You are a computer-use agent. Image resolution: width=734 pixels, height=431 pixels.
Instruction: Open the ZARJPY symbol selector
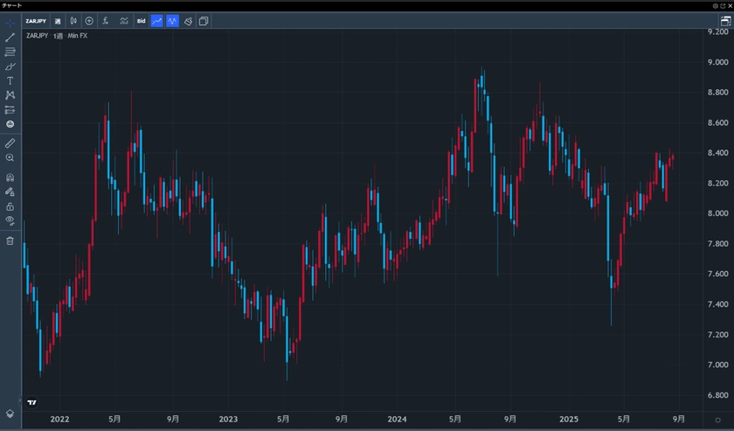tap(36, 21)
